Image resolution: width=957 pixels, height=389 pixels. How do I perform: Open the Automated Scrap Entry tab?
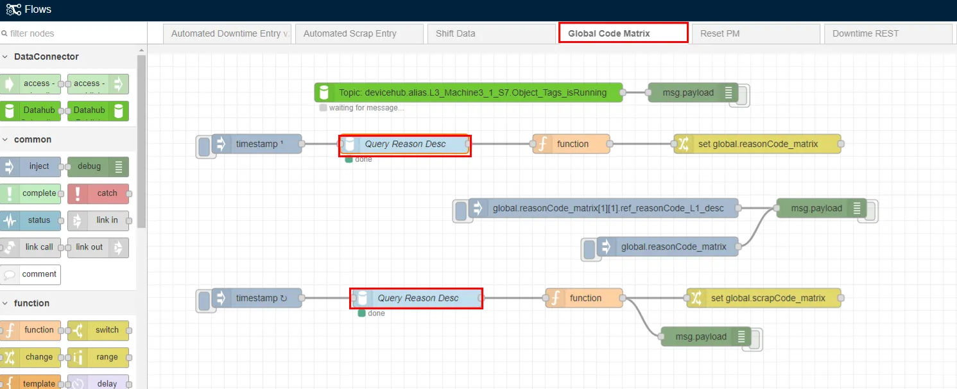click(359, 33)
